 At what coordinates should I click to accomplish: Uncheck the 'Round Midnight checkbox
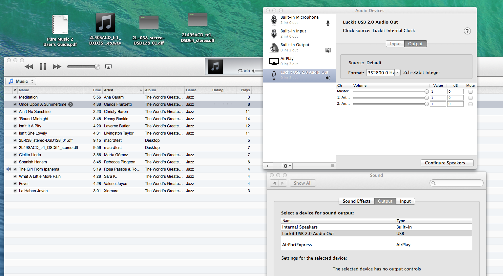point(15,119)
